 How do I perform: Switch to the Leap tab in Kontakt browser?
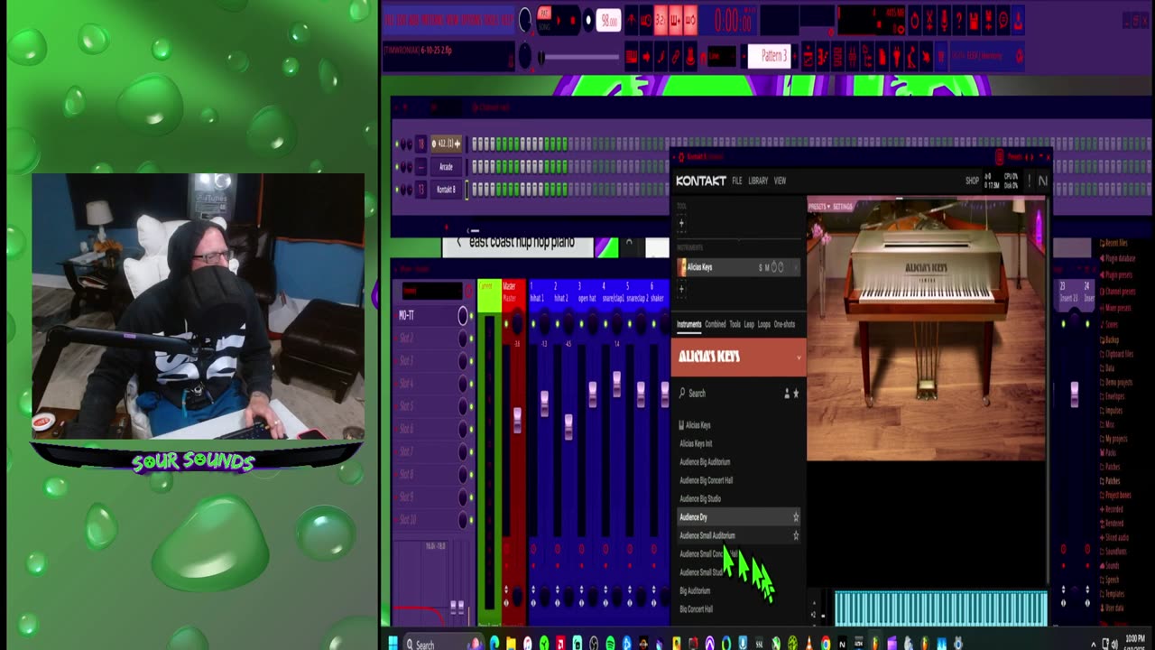coord(749,324)
